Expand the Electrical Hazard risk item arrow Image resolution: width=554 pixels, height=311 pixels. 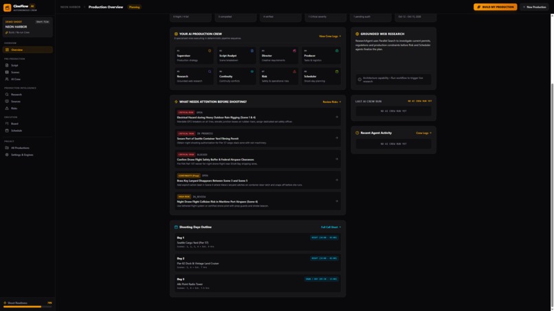[337, 117]
